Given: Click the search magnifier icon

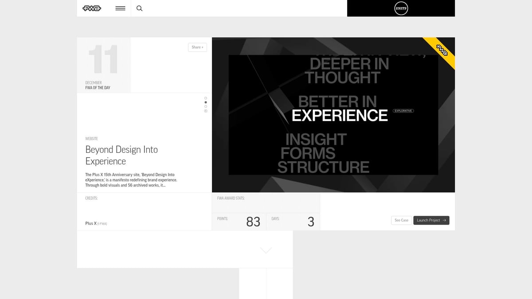Looking at the screenshot, I should [x=139, y=8].
